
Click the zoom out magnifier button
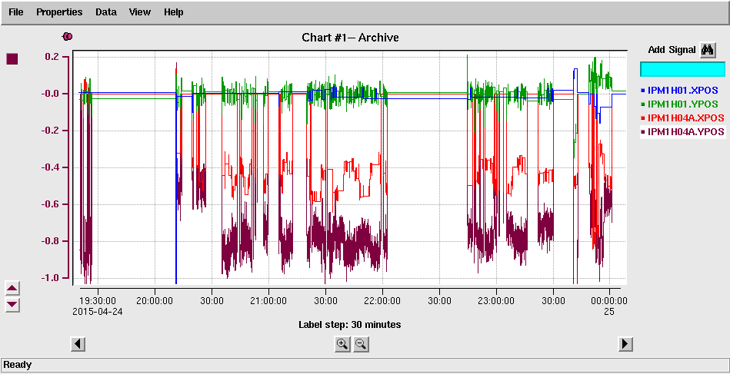361,344
